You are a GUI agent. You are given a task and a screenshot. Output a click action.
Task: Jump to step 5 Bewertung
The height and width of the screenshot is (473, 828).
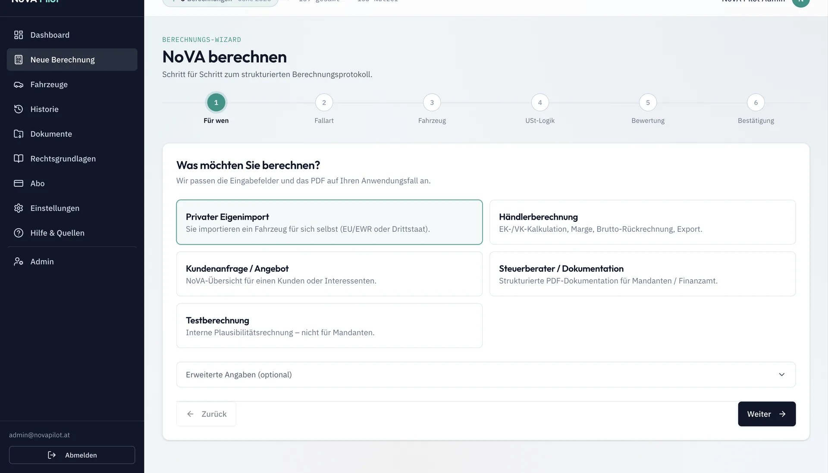pyautogui.click(x=648, y=103)
